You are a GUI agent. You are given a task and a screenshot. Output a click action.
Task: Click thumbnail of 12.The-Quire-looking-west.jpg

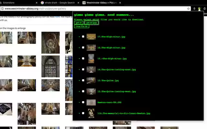91,91
